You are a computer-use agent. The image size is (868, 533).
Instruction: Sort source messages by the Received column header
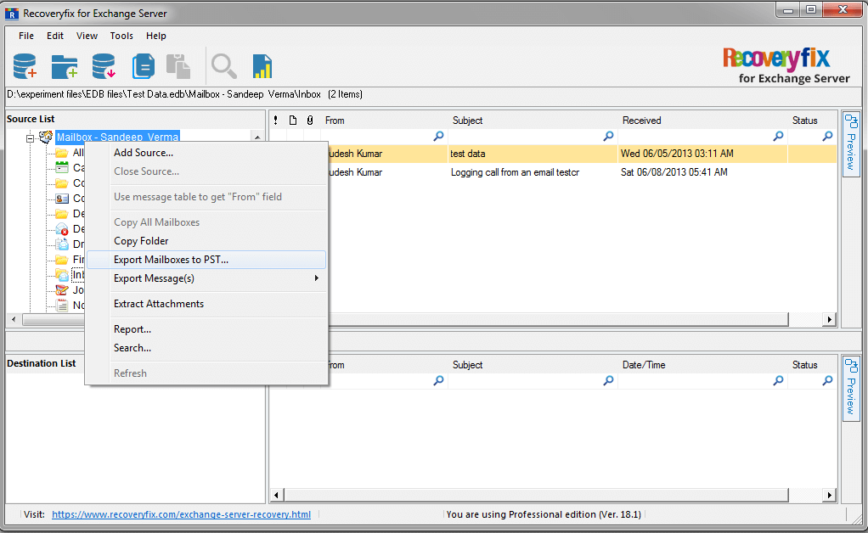point(702,120)
